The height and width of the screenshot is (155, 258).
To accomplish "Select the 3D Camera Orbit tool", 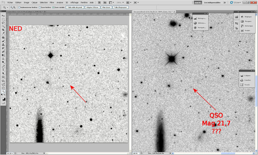I will pyautogui.click(x=3, y=85).
